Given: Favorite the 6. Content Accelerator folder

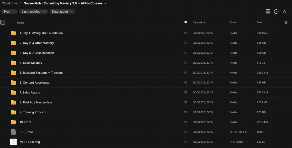Looking at the screenshot, I should point(185,83).
